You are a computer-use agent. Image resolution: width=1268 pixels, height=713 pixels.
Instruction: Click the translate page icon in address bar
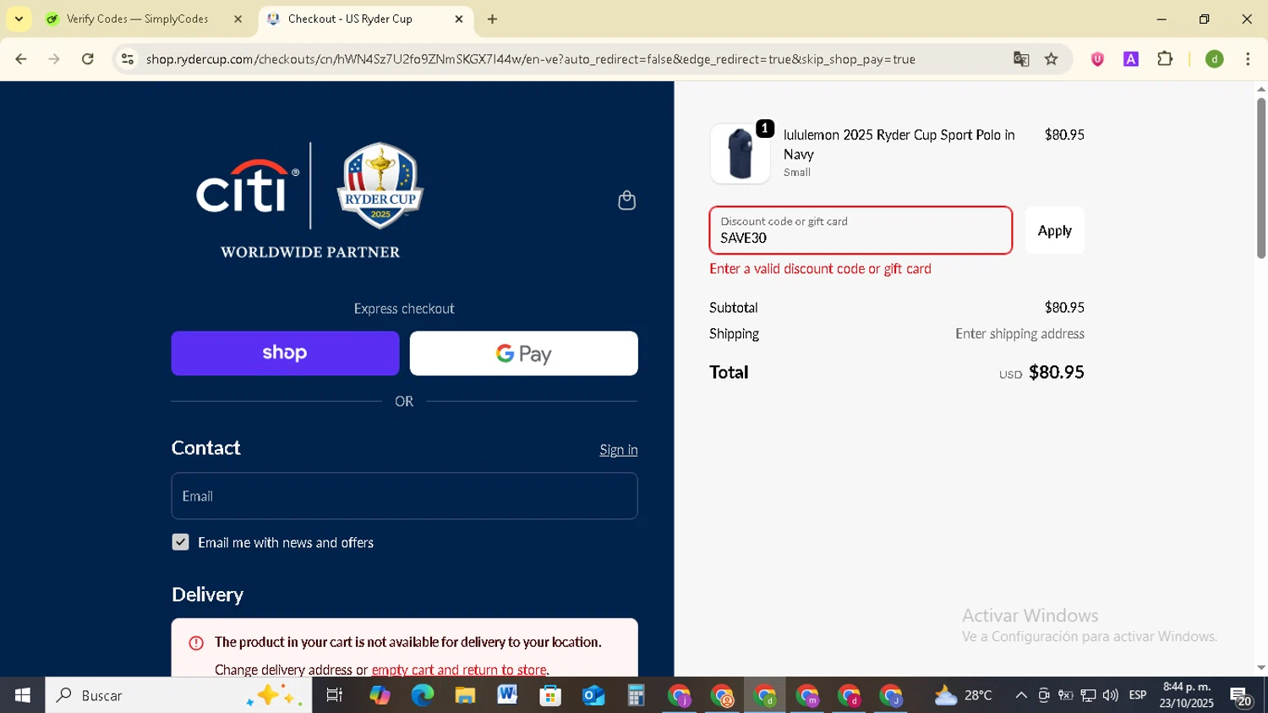(1021, 59)
